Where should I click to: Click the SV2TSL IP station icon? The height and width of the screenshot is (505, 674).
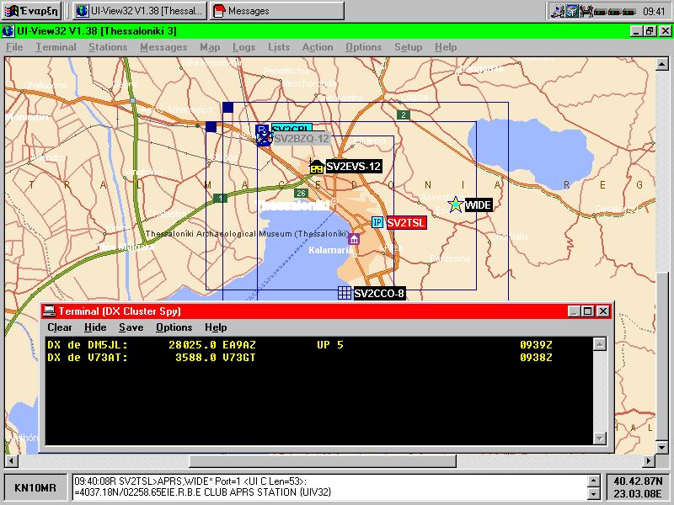377,222
